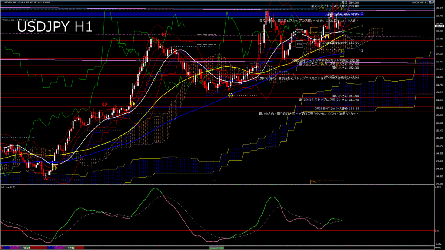This screenshot has height=250, width=445.
Task: Click the USDJPY H1 title text
Action: (55, 27)
